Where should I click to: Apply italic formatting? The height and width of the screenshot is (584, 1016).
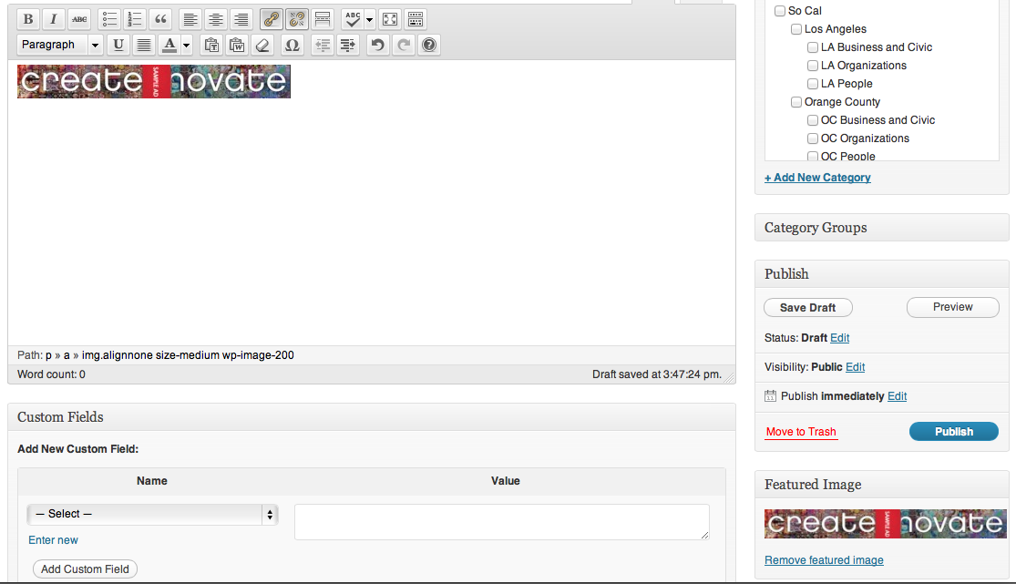pos(54,19)
